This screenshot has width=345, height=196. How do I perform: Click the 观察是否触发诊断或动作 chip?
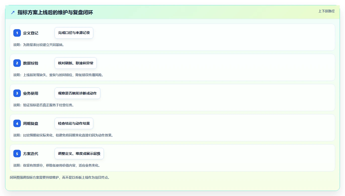77,93
